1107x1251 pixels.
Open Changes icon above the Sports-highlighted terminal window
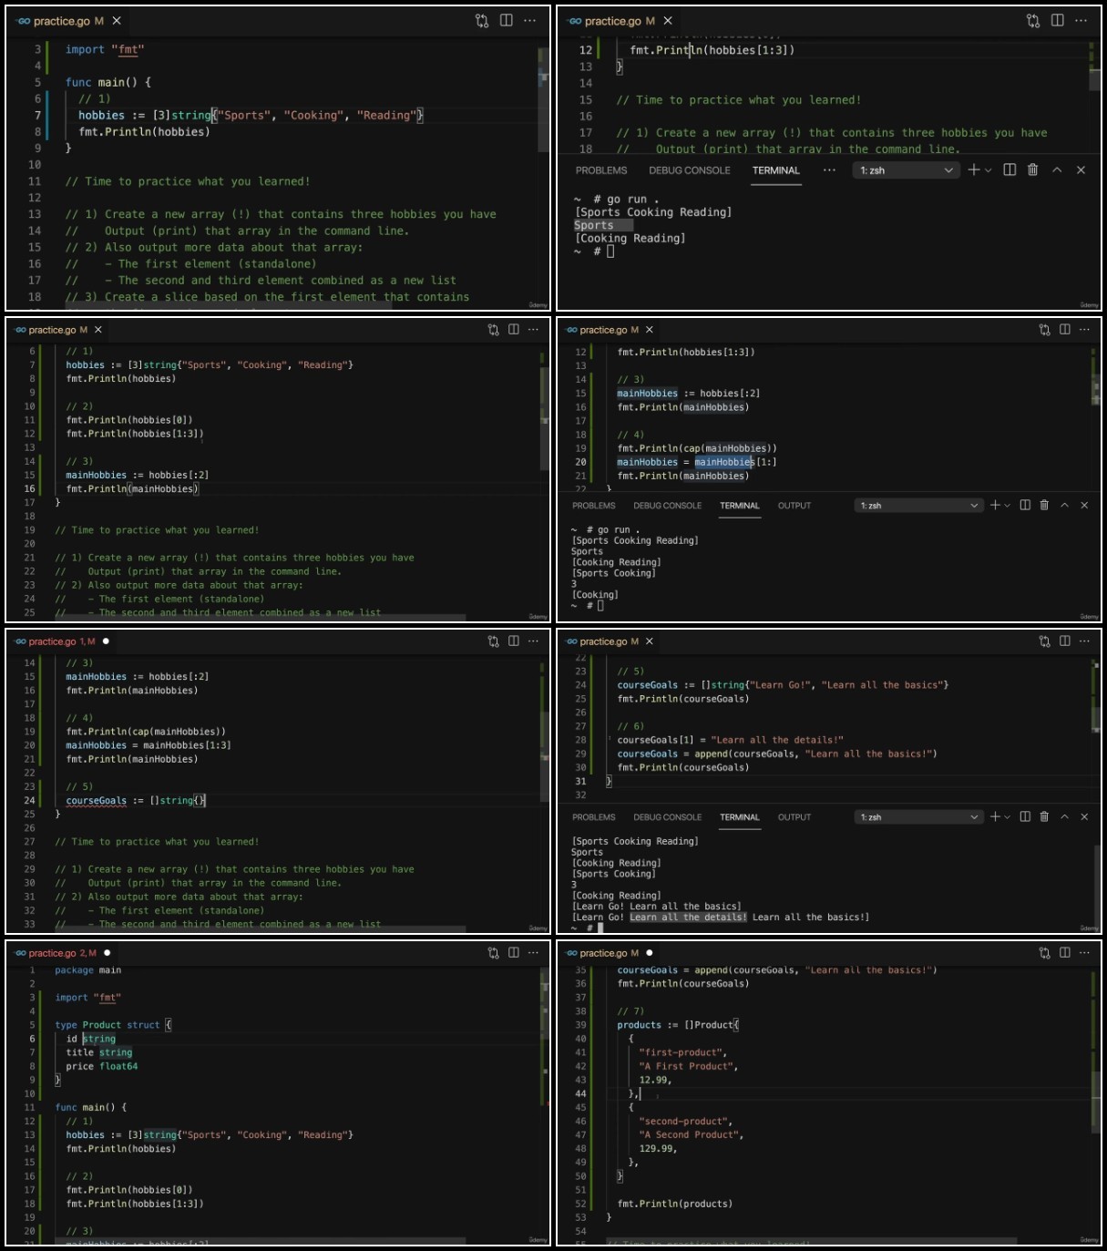click(x=1033, y=20)
